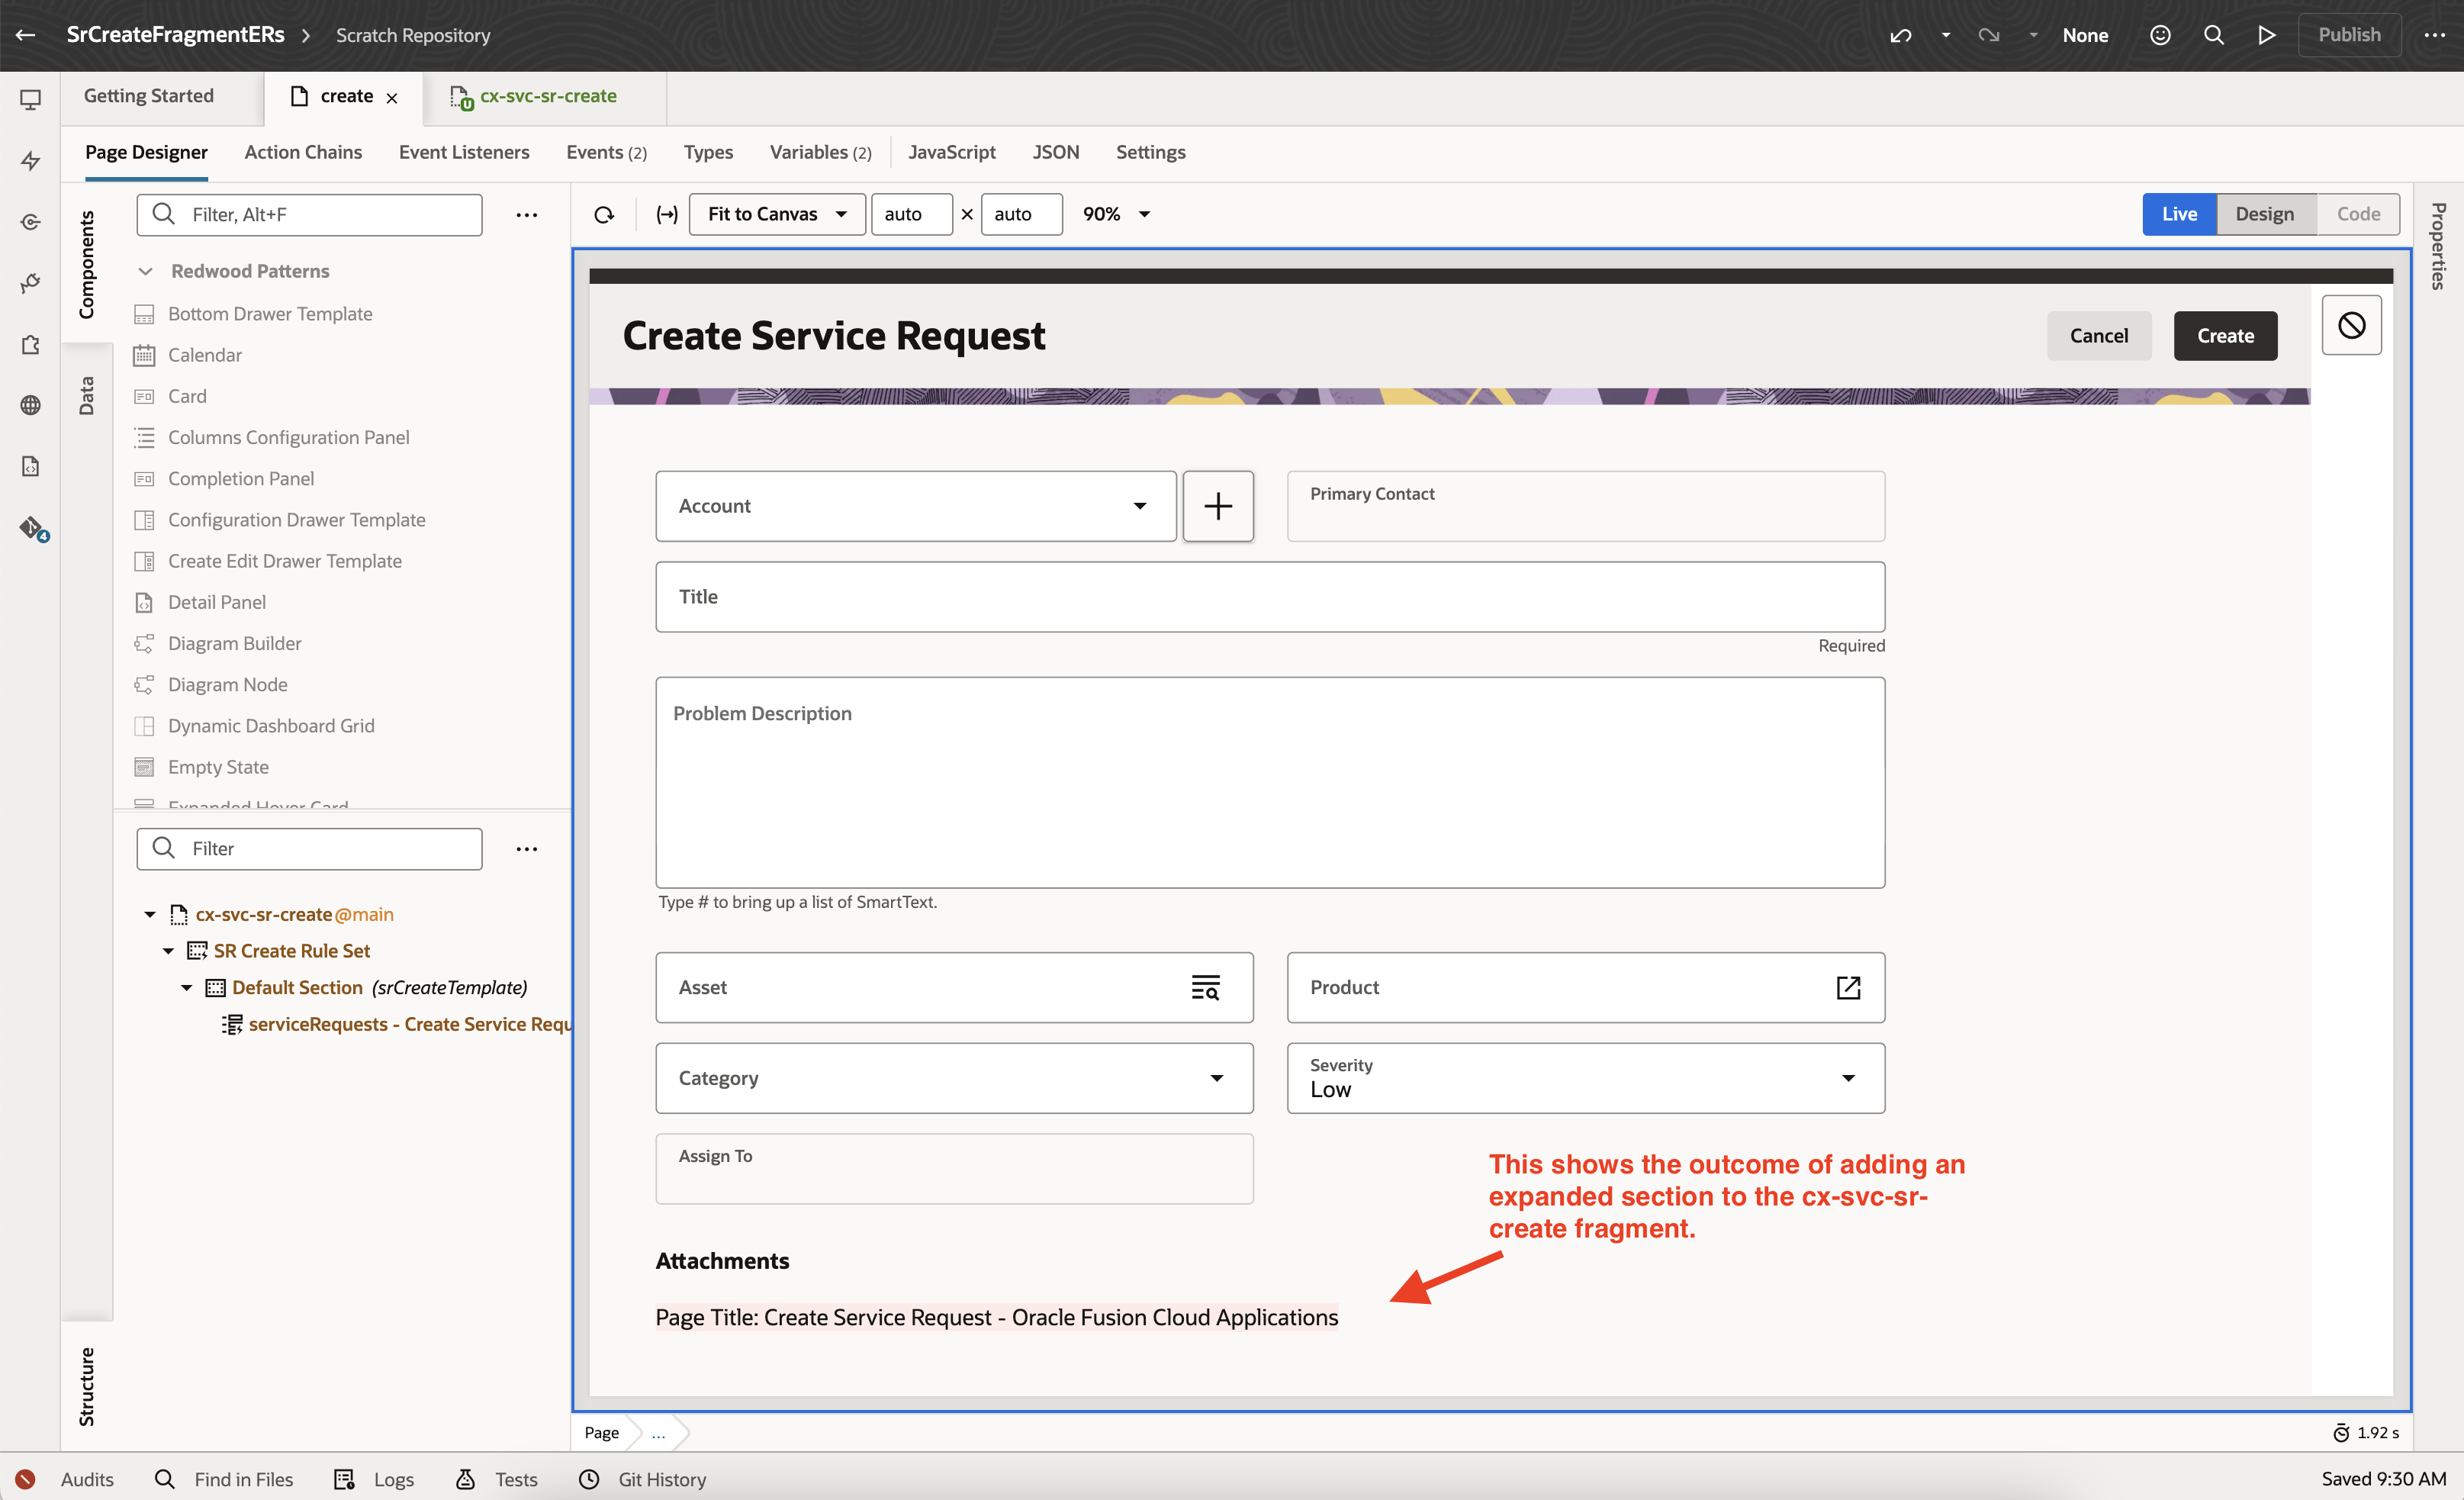Collapse the SR Create Rule Set node
This screenshot has width=2464, height=1500.
(168, 951)
